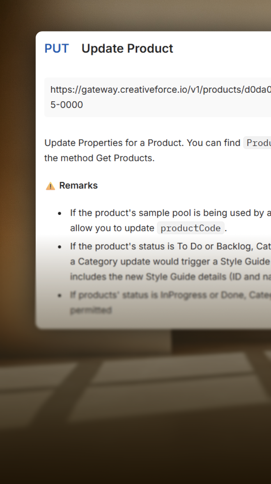The width and height of the screenshot is (271, 484).
Task: Click the Update Product heading
Action: tap(127, 48)
